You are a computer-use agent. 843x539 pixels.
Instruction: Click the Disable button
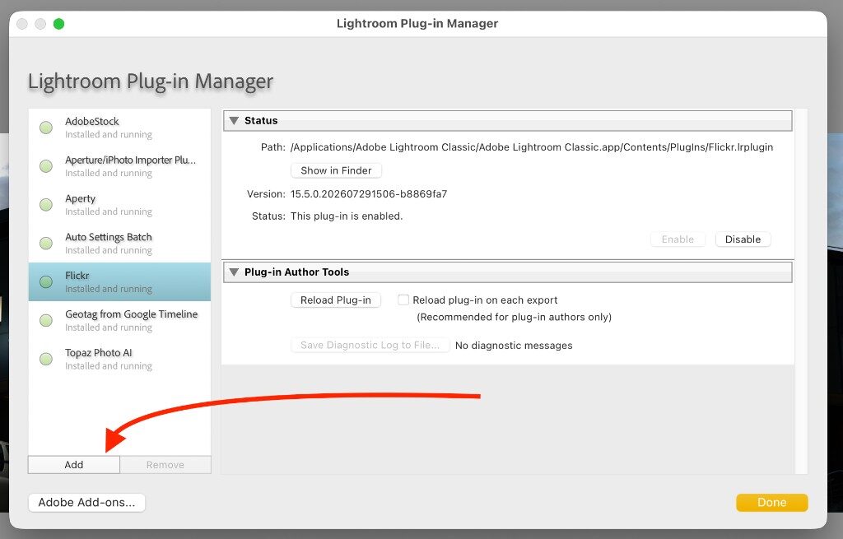click(x=743, y=239)
